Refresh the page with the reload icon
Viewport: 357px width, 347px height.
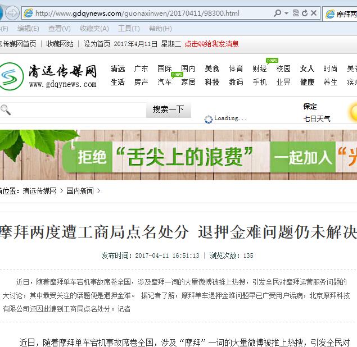click(305, 13)
